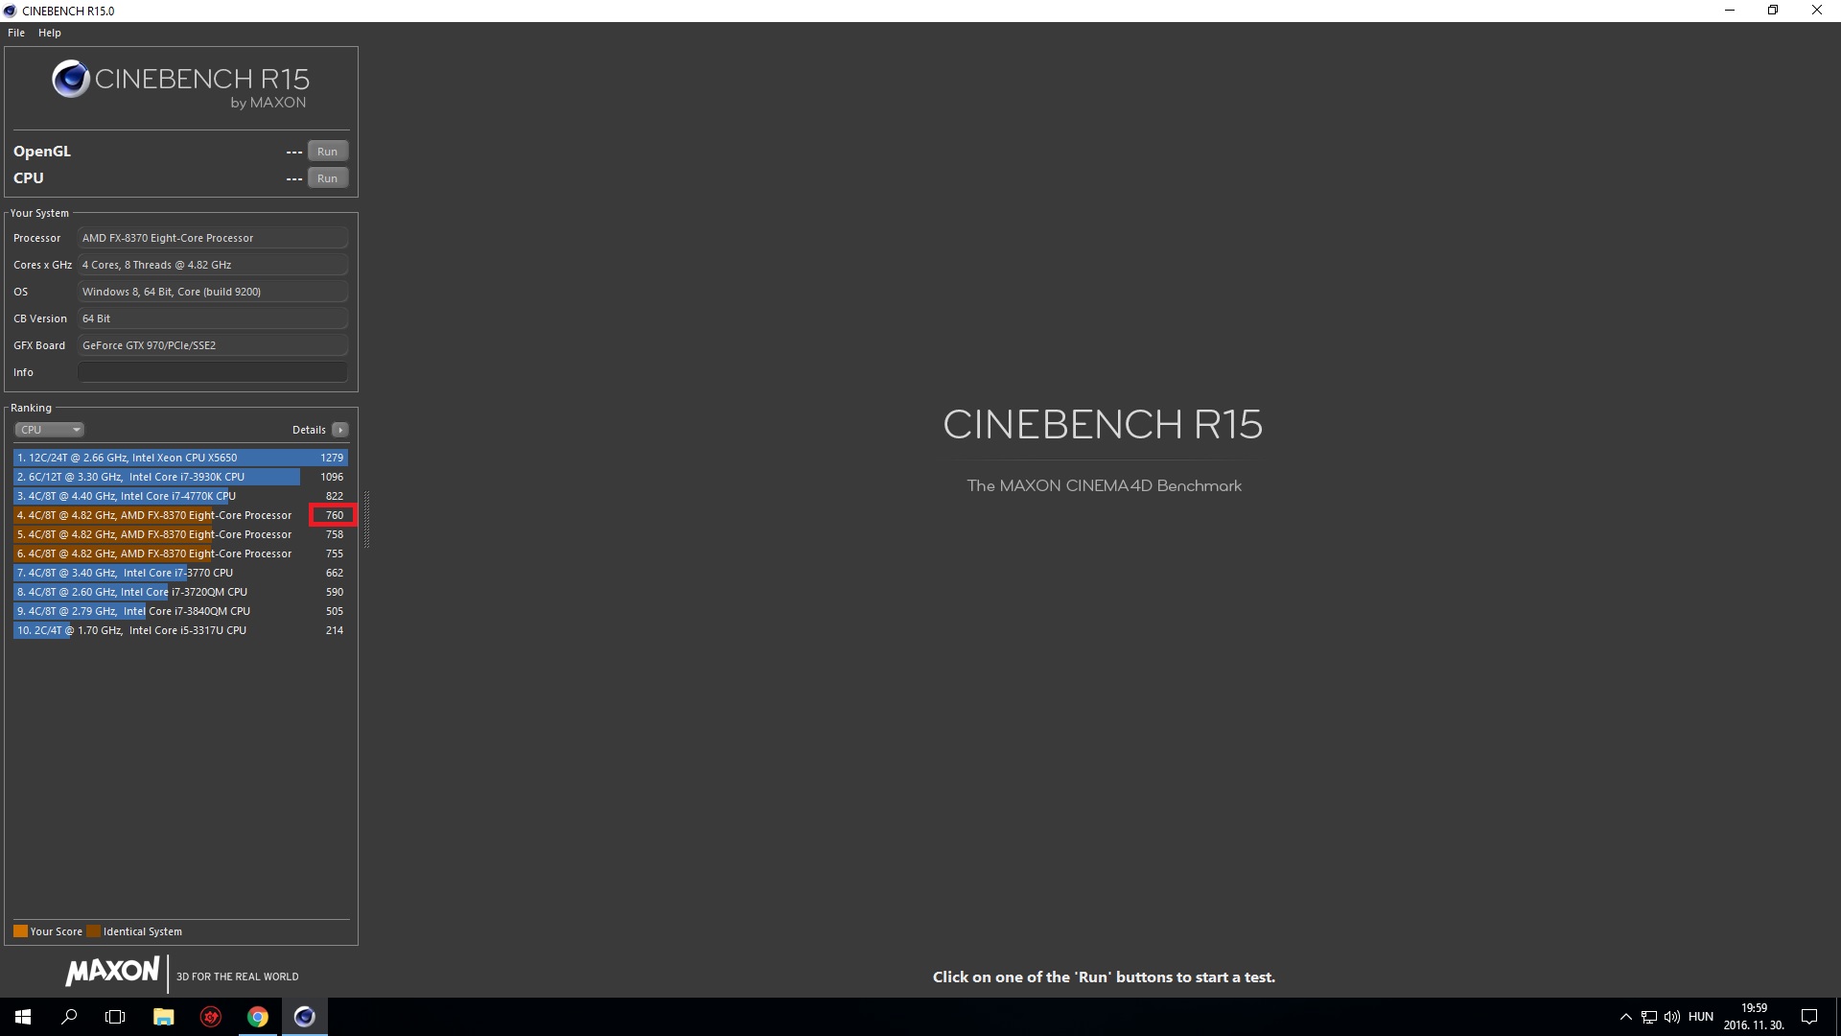Viewport: 1841px width, 1036px height.
Task: Open Windows taskbar search
Action: 69,1017
